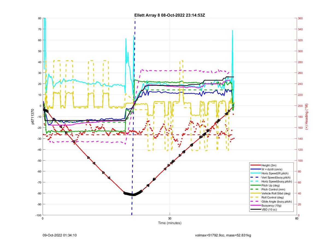Click right heading axis tick label "200"
This screenshot has width=328, height=242.
[x=300, y=106]
